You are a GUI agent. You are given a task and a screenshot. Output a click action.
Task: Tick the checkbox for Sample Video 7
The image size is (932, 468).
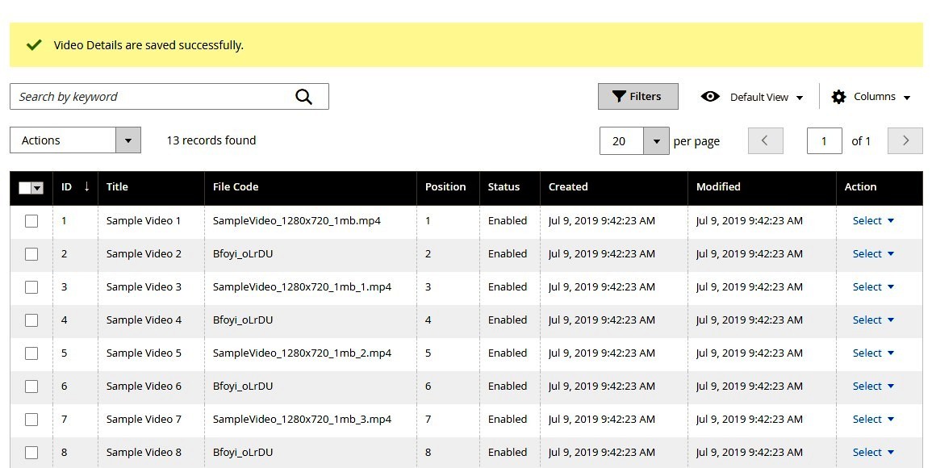coord(31,420)
